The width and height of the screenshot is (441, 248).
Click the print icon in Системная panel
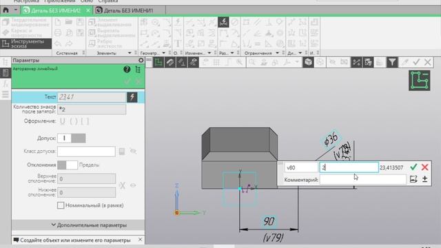tap(58, 33)
